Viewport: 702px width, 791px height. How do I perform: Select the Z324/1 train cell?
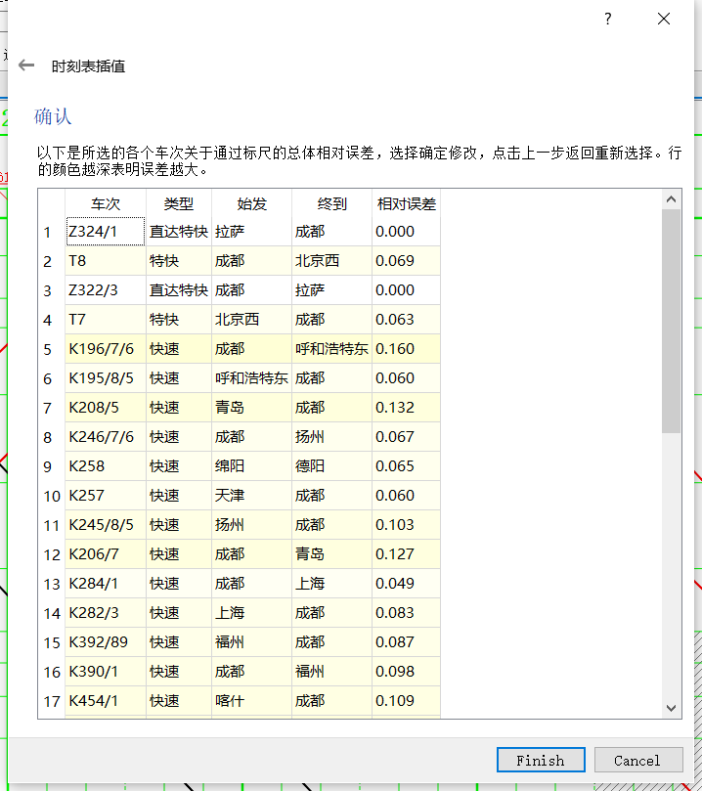(x=106, y=232)
